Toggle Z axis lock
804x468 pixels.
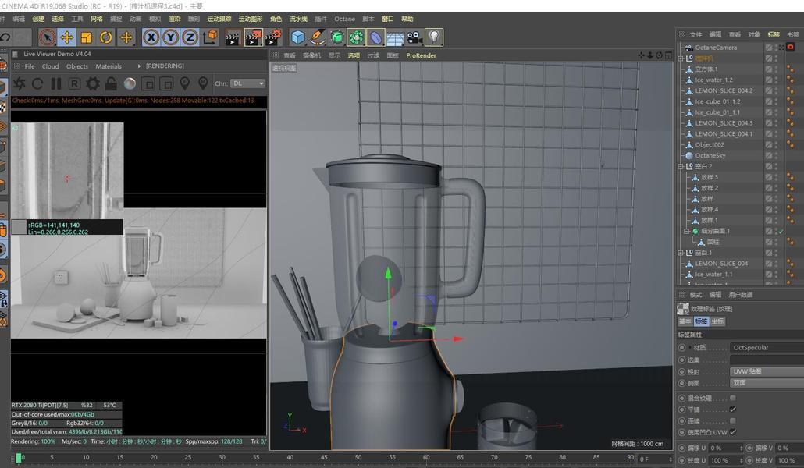click(x=190, y=37)
